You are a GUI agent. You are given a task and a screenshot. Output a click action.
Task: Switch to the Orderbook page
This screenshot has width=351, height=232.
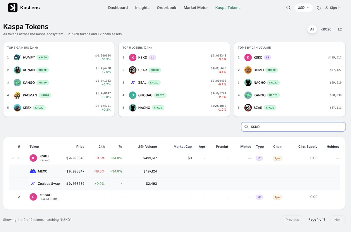point(166,8)
